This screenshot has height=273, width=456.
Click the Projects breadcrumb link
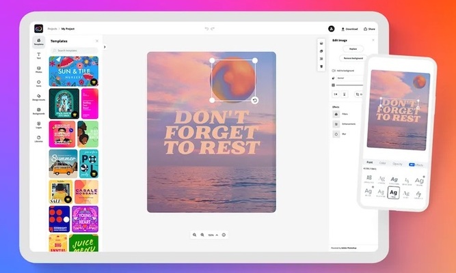coord(53,29)
